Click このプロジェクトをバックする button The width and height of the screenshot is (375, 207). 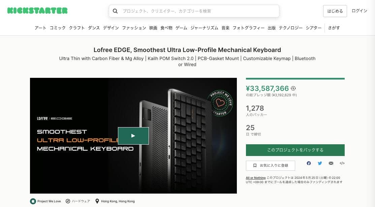click(295, 150)
